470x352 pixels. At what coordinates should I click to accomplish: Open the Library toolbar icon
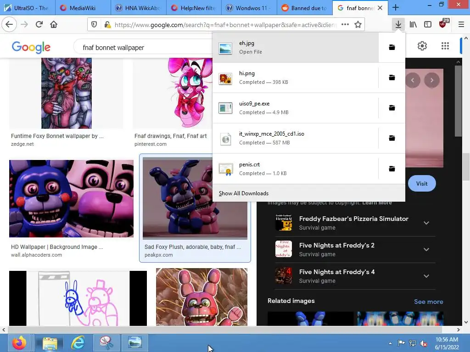413,25
